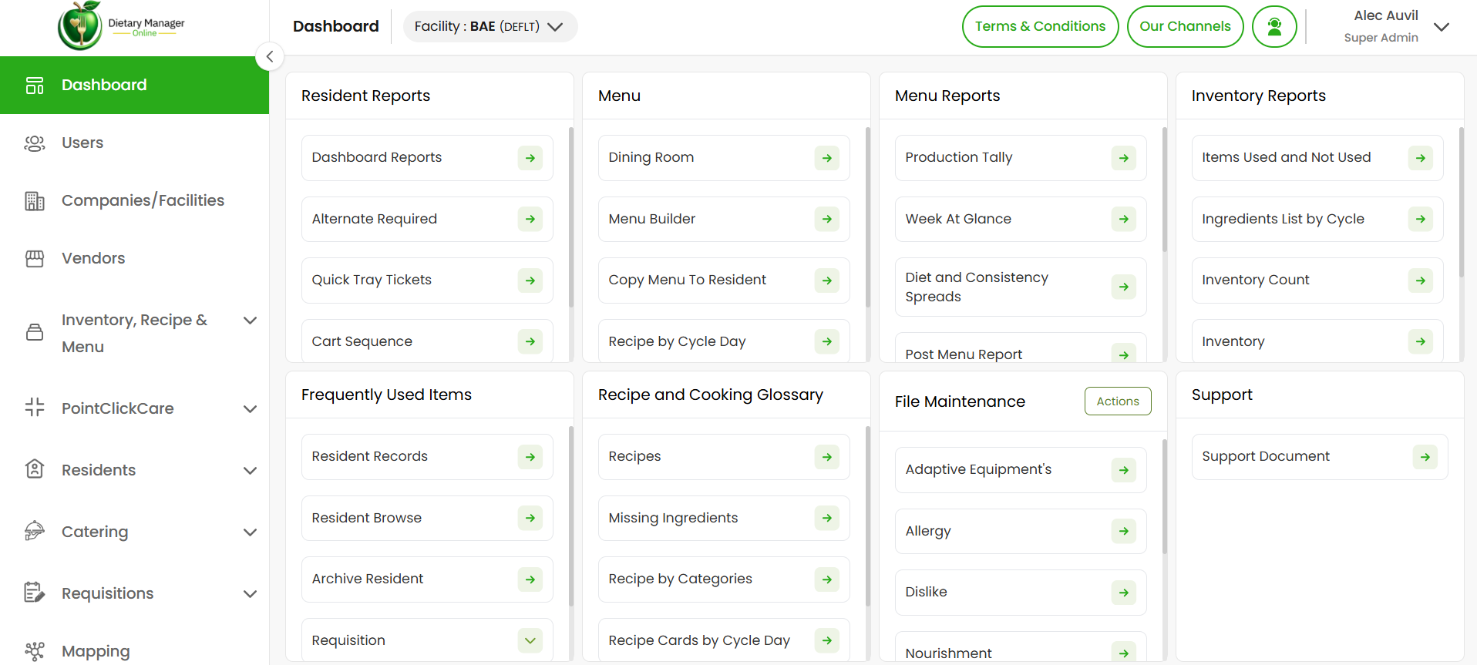Open the Alec Auvil profile dropdown
Image resolution: width=1477 pixels, height=665 pixels.
[1441, 27]
